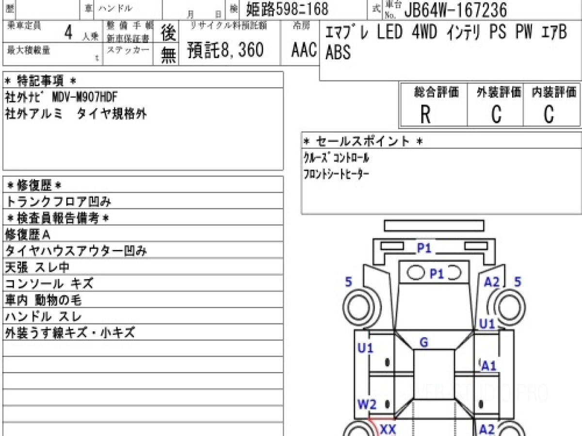Select the 後 maintenance record mark

(x=168, y=33)
